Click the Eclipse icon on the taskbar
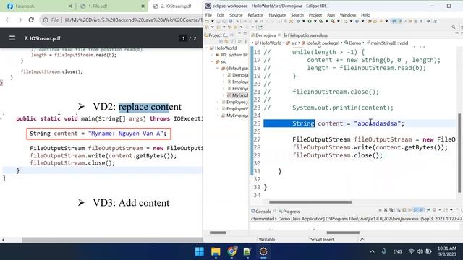The width and height of the screenshot is (463, 260). [263, 251]
